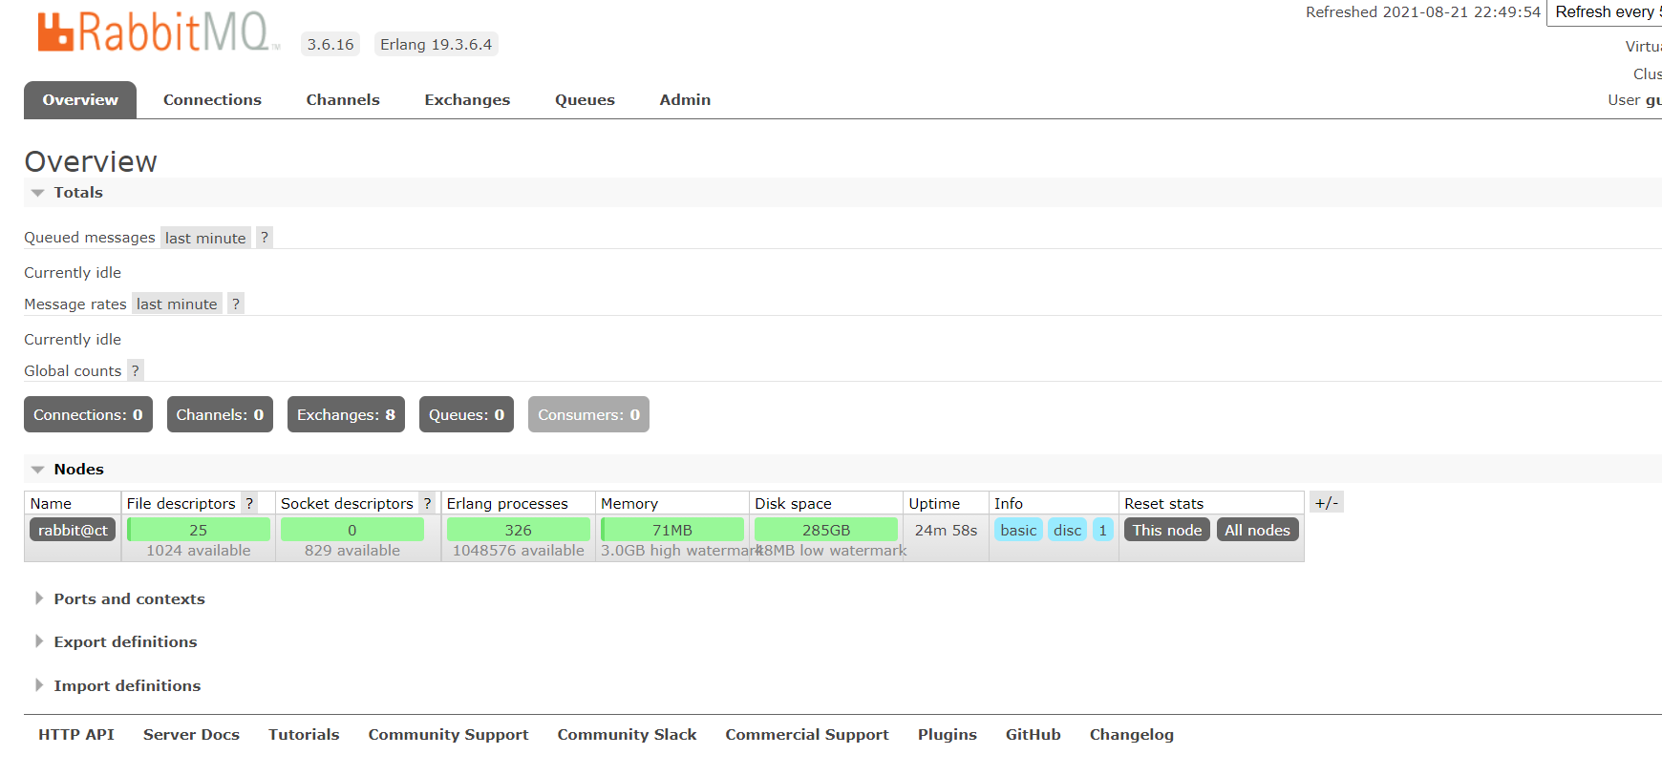Click the Consumers: 0 count button
The width and height of the screenshot is (1662, 776).
point(588,414)
